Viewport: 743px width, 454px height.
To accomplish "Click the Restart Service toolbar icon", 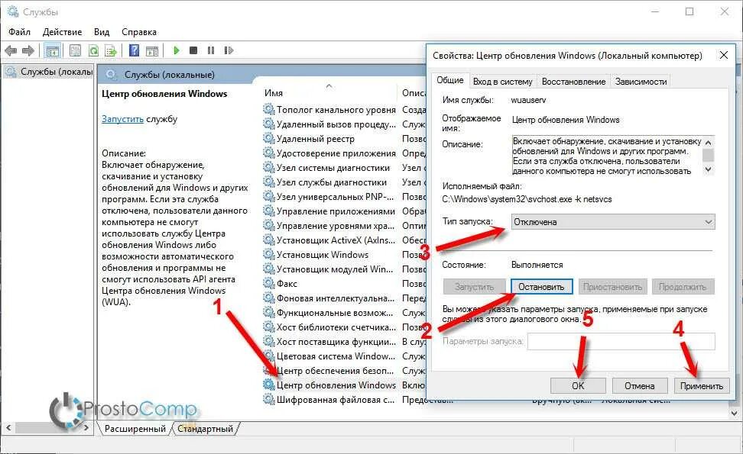I will [x=229, y=50].
